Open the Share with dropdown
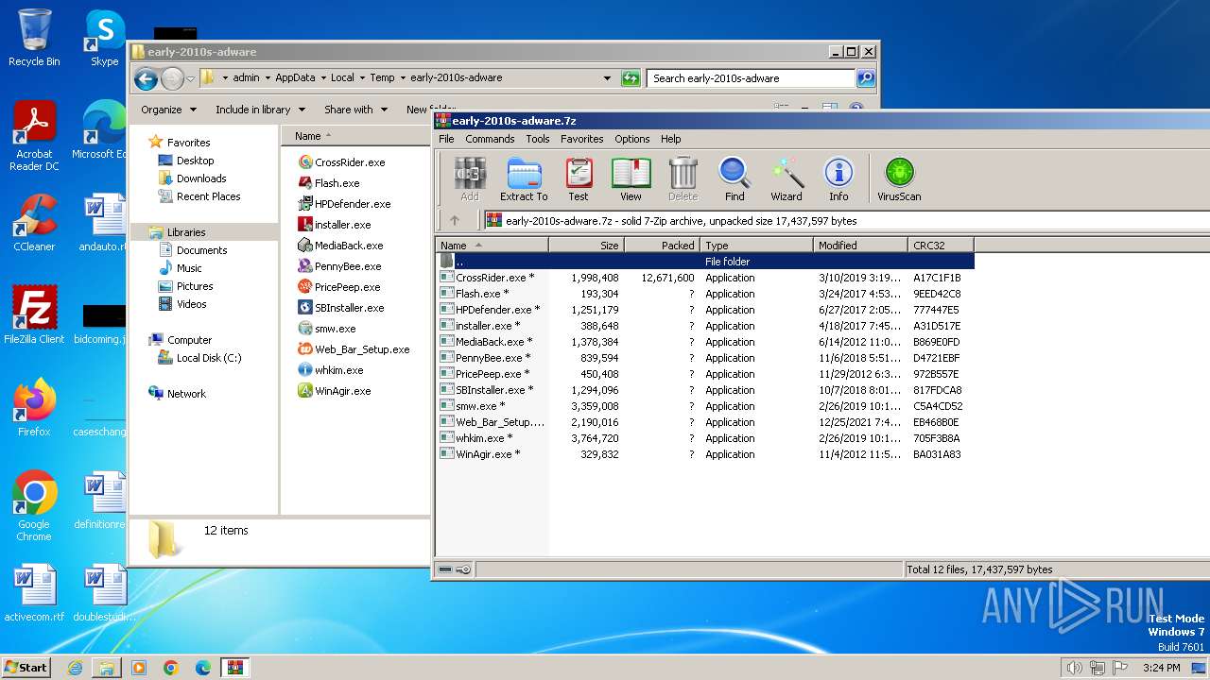The height and width of the screenshot is (680, 1210). click(354, 110)
